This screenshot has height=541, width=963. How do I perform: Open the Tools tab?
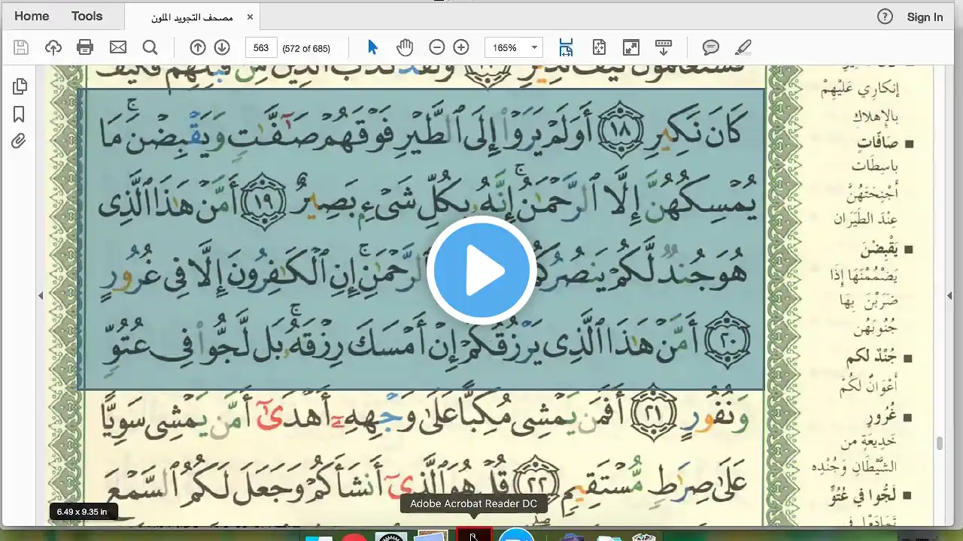click(x=87, y=16)
